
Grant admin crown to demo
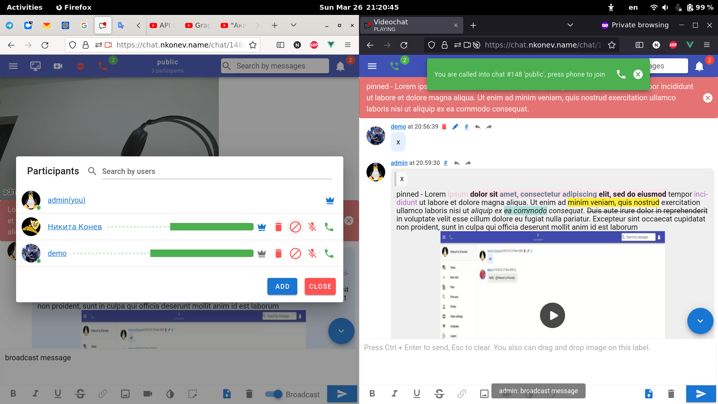(x=262, y=254)
